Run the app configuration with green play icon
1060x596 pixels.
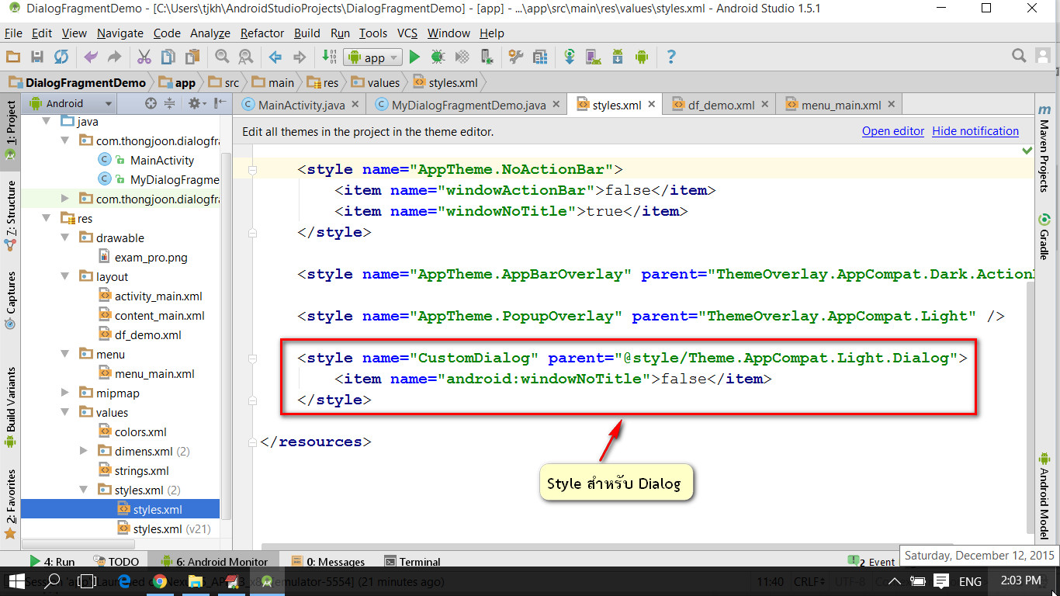(414, 57)
